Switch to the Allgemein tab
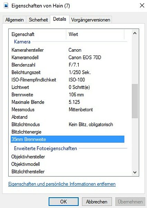The height and width of the screenshot is (208, 147). pos(14,20)
